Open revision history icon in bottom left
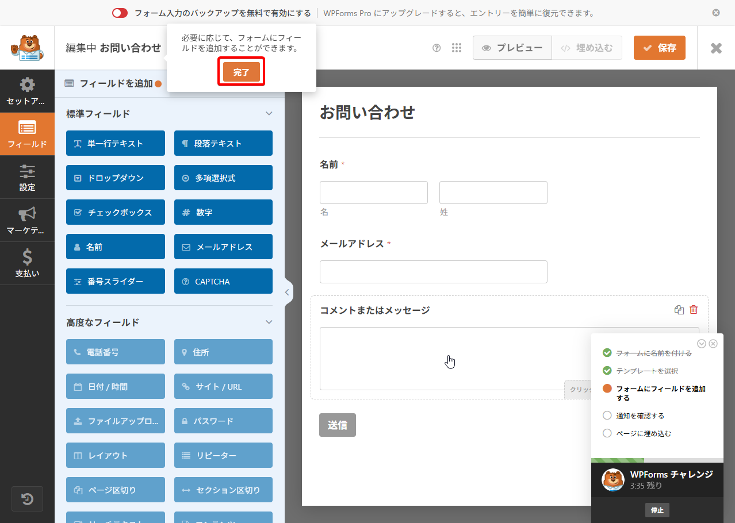Viewport: 735px width, 523px height. click(x=27, y=498)
